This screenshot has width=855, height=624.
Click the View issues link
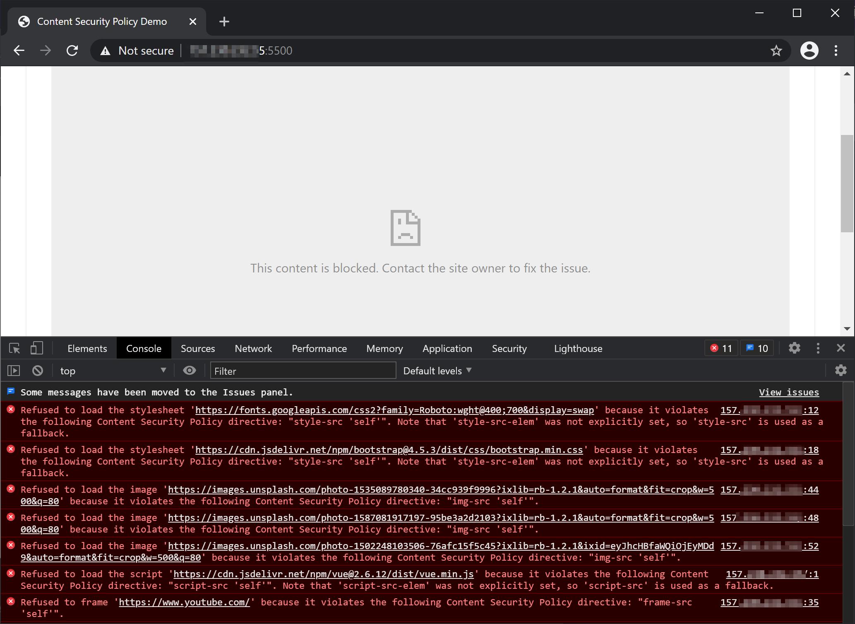tap(788, 392)
